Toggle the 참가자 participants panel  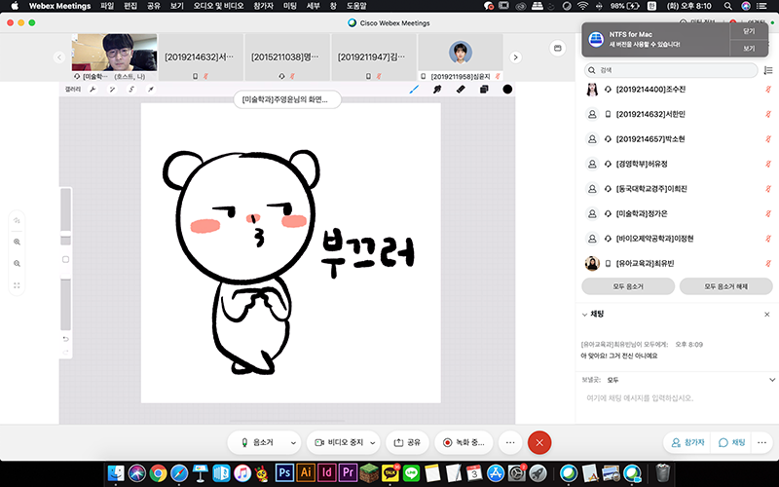(x=687, y=442)
